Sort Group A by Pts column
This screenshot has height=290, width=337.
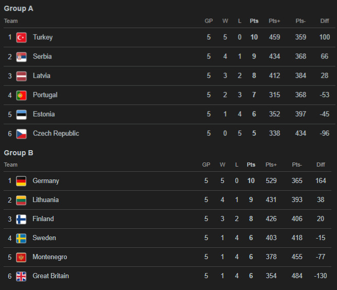coord(254,21)
